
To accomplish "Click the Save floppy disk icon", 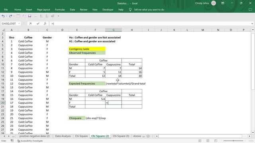I will pos(29,16).
